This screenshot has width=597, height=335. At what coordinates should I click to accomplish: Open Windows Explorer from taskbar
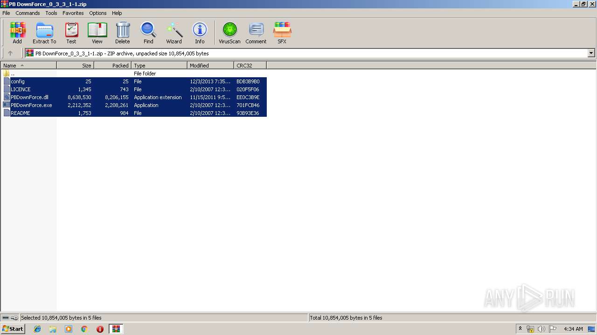click(53, 329)
